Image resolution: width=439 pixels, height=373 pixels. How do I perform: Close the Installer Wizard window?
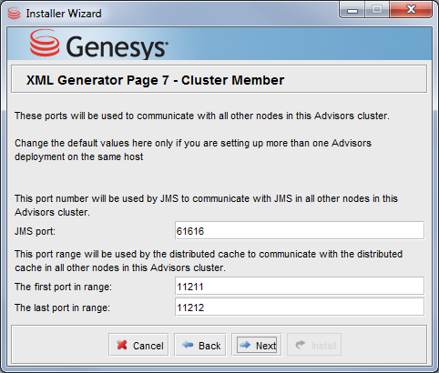[411, 10]
